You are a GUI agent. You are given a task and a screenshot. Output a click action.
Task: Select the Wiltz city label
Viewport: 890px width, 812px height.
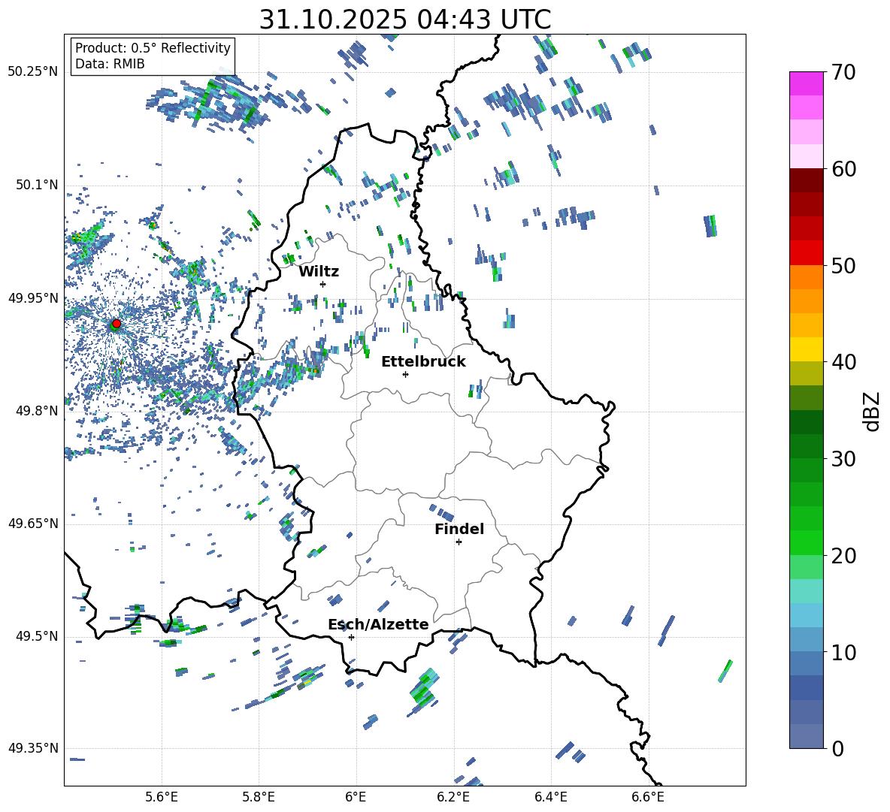coord(319,271)
